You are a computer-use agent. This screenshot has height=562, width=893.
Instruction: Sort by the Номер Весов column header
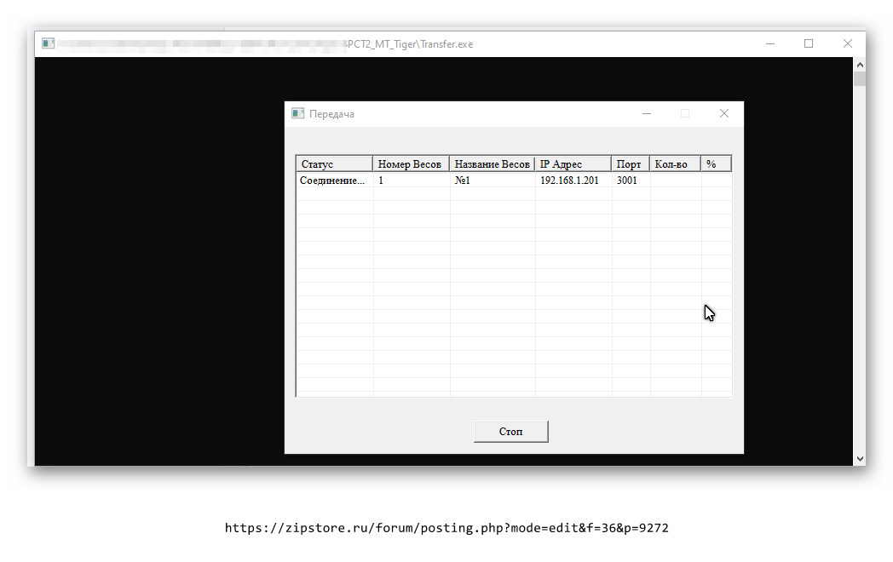[x=411, y=164]
